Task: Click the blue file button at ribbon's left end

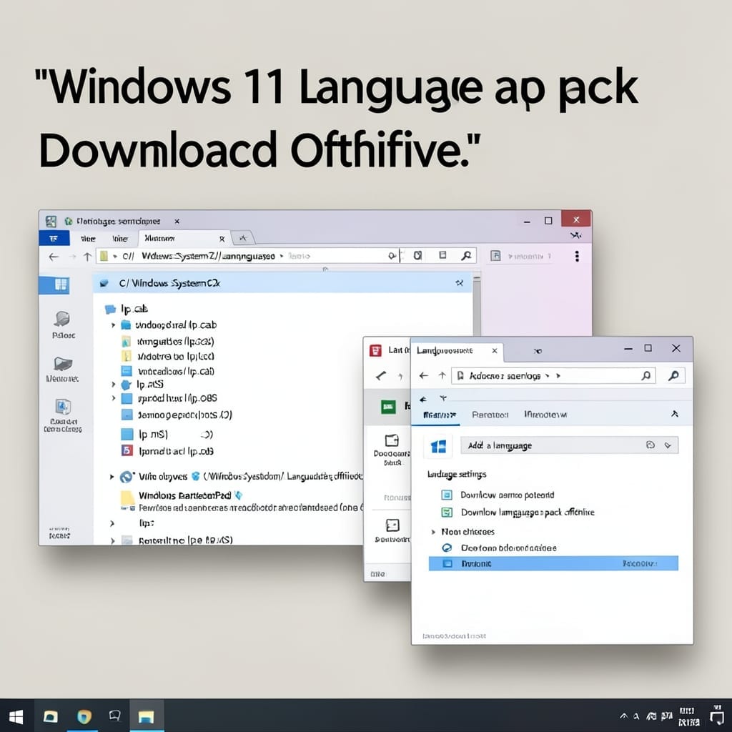Action: [54, 238]
